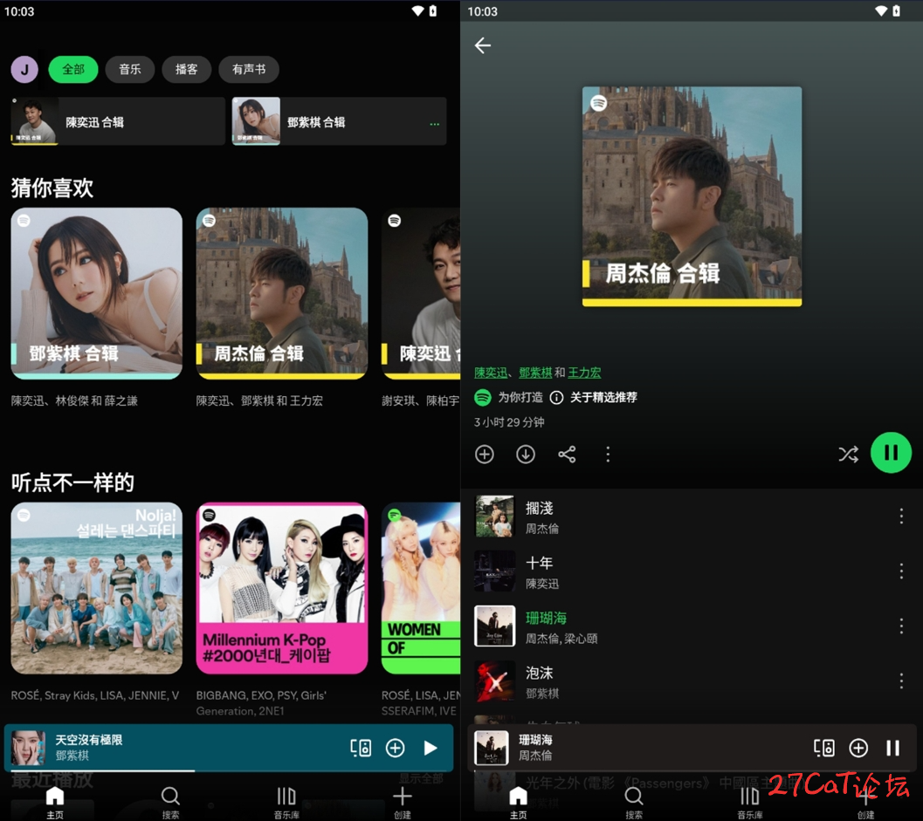This screenshot has width=923, height=821.
Task: Add 天空沒有極限 to library via plus icon
Action: [x=395, y=748]
